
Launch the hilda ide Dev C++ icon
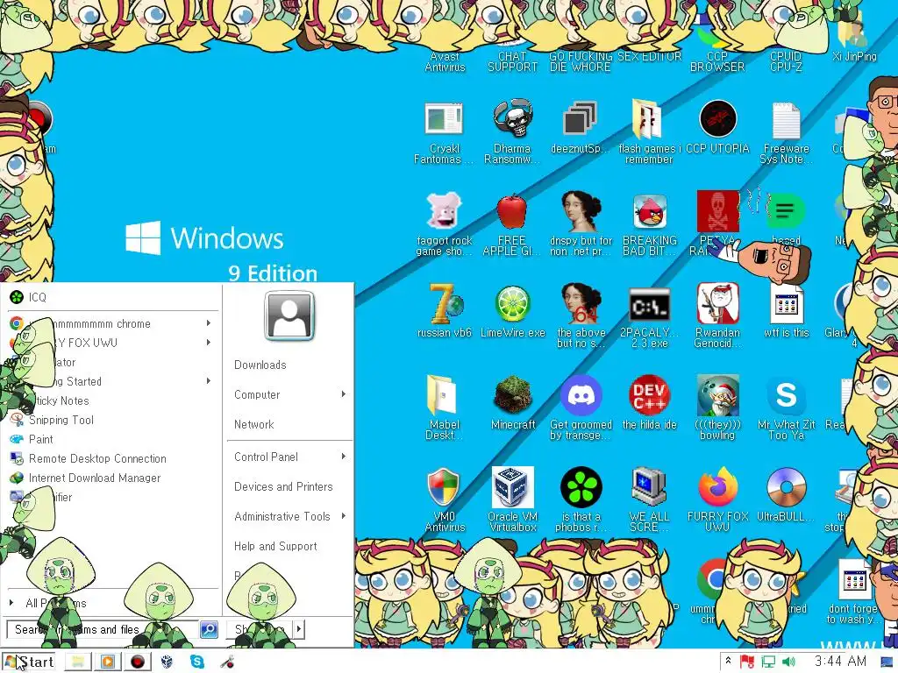click(649, 395)
